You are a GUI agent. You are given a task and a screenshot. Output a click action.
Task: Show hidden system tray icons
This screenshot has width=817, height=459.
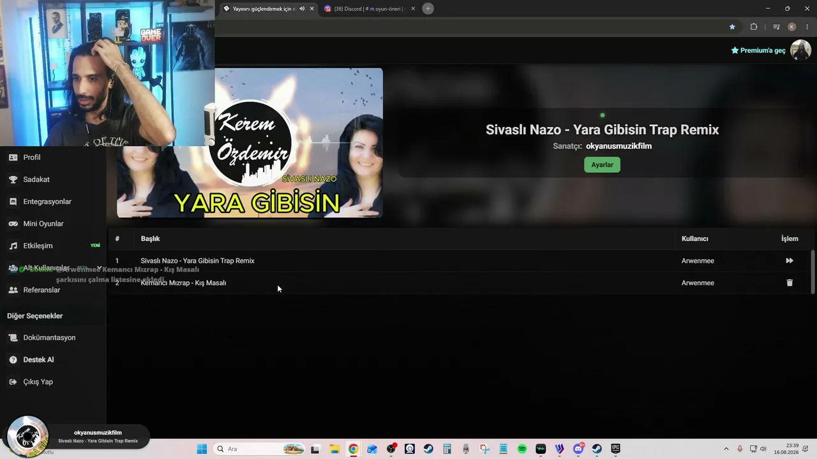point(726,449)
